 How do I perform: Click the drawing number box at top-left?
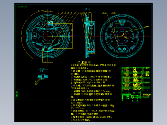click(23, 7)
